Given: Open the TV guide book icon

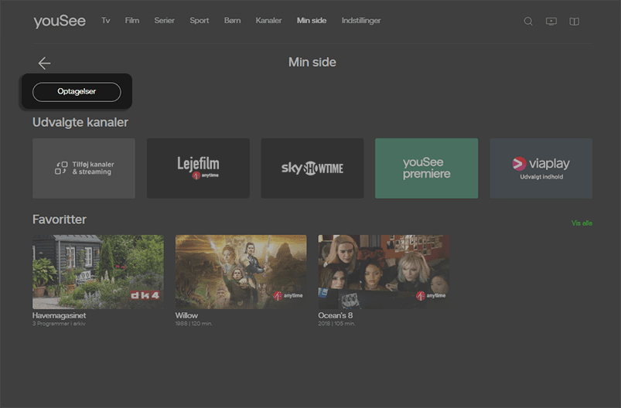Looking at the screenshot, I should pos(574,22).
